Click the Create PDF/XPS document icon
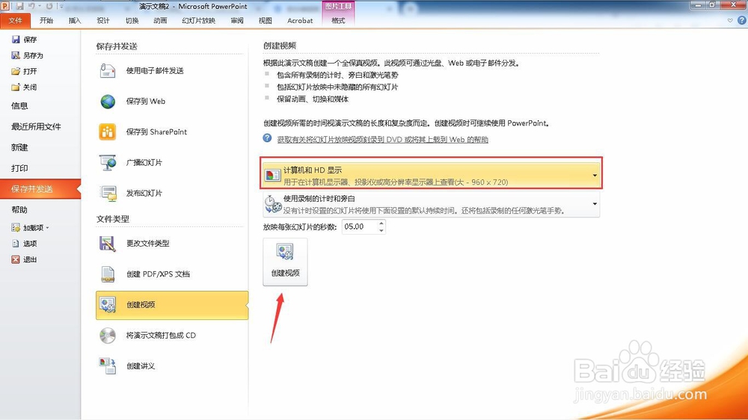The width and height of the screenshot is (748, 420). coord(108,274)
